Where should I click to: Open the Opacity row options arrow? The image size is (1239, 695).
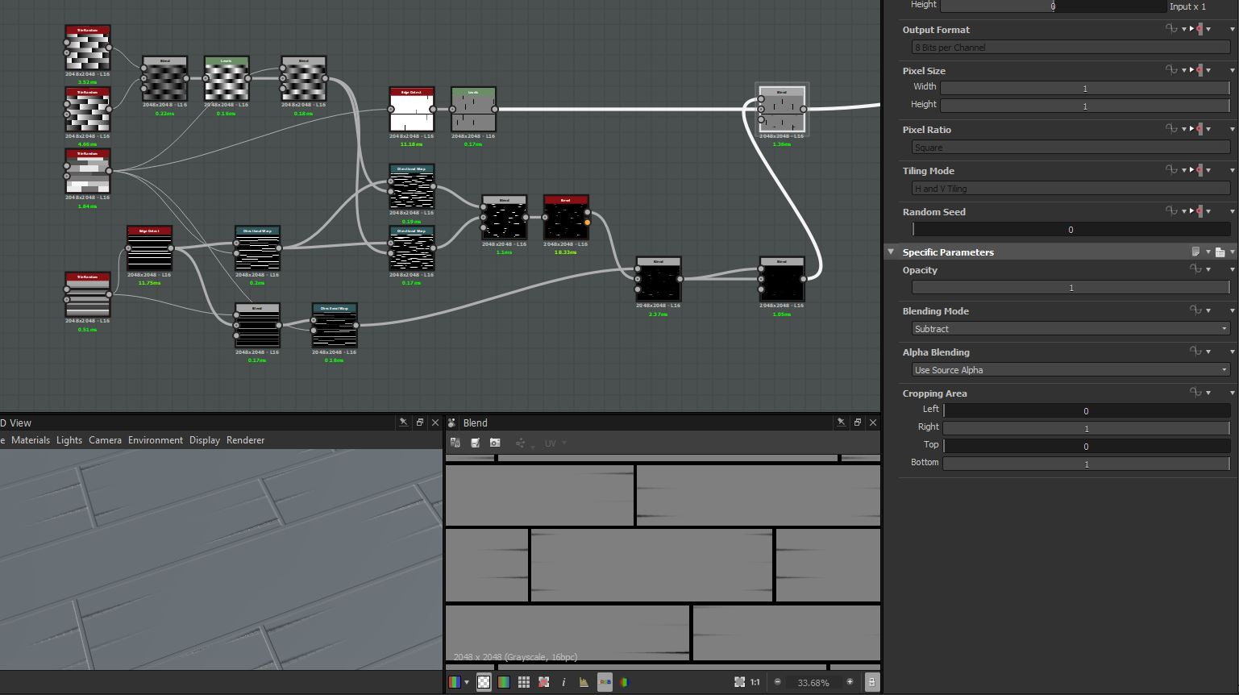pyautogui.click(x=1232, y=270)
